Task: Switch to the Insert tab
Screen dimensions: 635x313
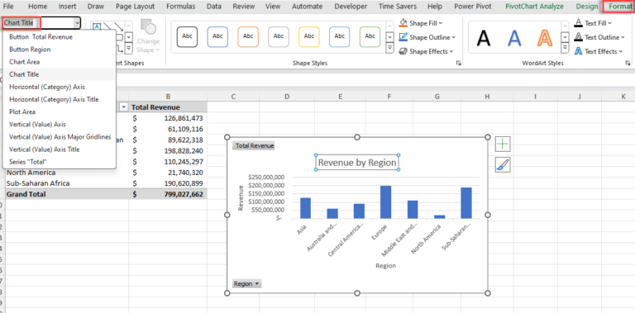Action: [x=67, y=6]
